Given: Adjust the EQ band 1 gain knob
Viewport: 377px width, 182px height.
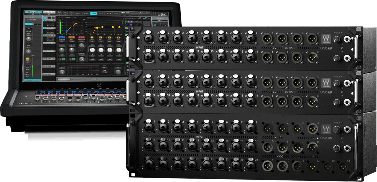Looking at the screenshot, I should (92, 50).
